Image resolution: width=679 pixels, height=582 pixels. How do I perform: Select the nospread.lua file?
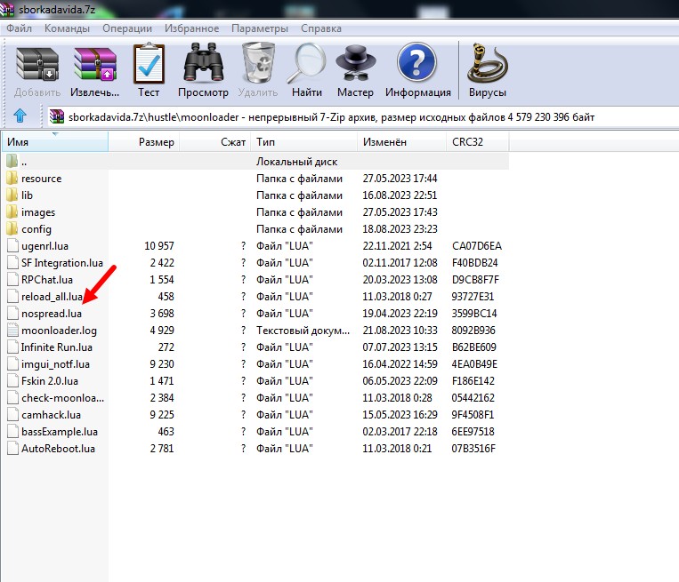[x=51, y=314]
